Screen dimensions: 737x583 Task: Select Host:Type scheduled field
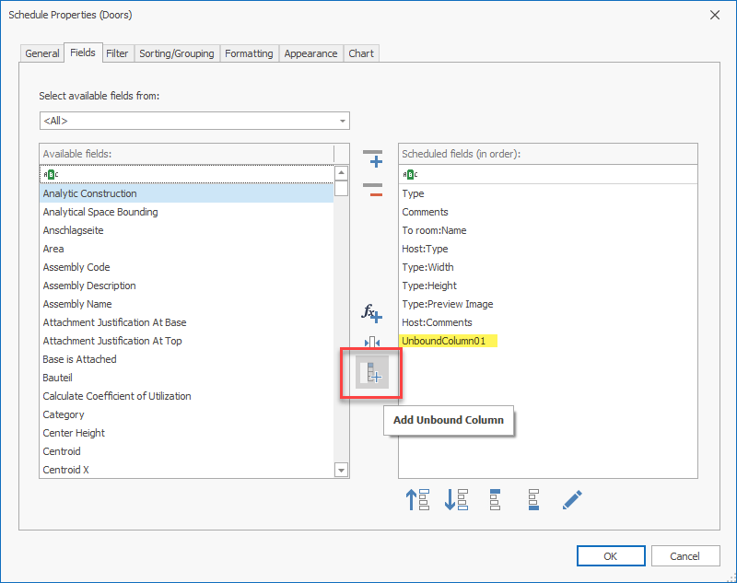tap(548, 249)
